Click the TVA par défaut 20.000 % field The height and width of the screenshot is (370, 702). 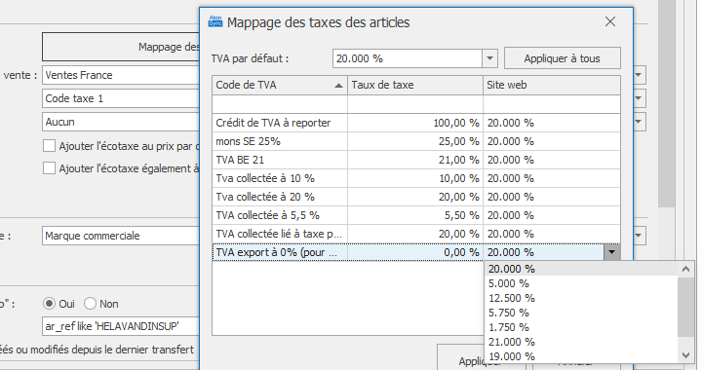tap(408, 58)
